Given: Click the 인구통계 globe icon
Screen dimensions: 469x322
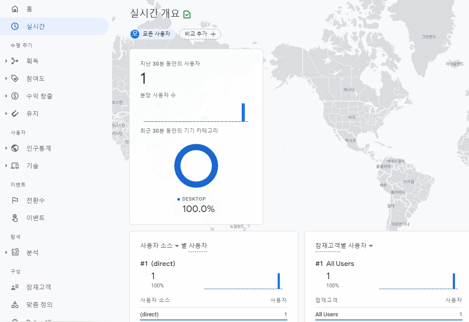Looking at the screenshot, I should (14, 148).
